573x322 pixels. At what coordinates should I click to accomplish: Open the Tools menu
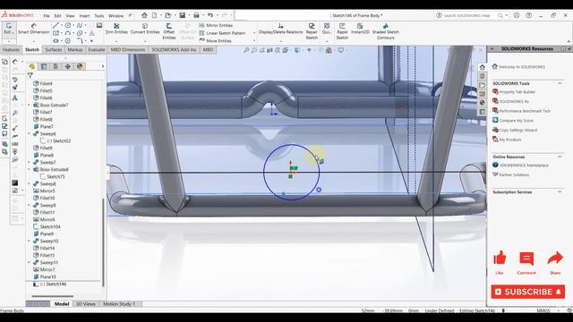99,16
